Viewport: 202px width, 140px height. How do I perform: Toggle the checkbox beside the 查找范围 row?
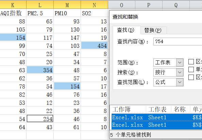coord(191,77)
